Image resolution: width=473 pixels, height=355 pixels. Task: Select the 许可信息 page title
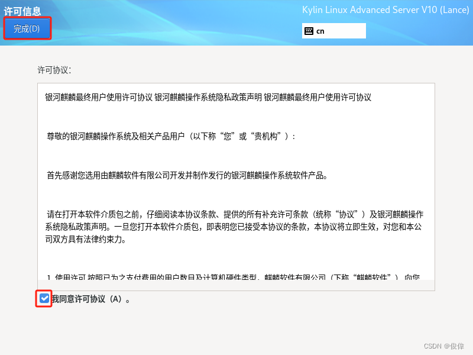tap(22, 11)
